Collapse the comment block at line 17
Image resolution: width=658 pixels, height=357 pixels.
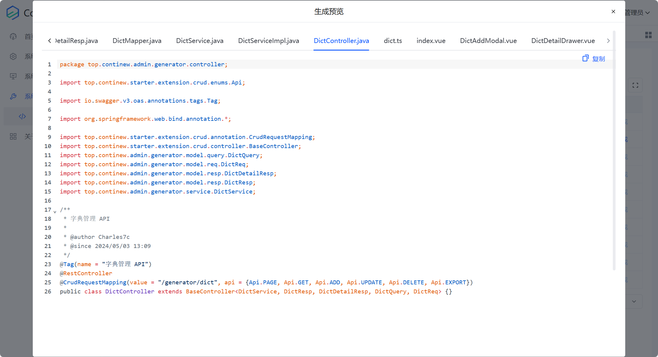(55, 212)
